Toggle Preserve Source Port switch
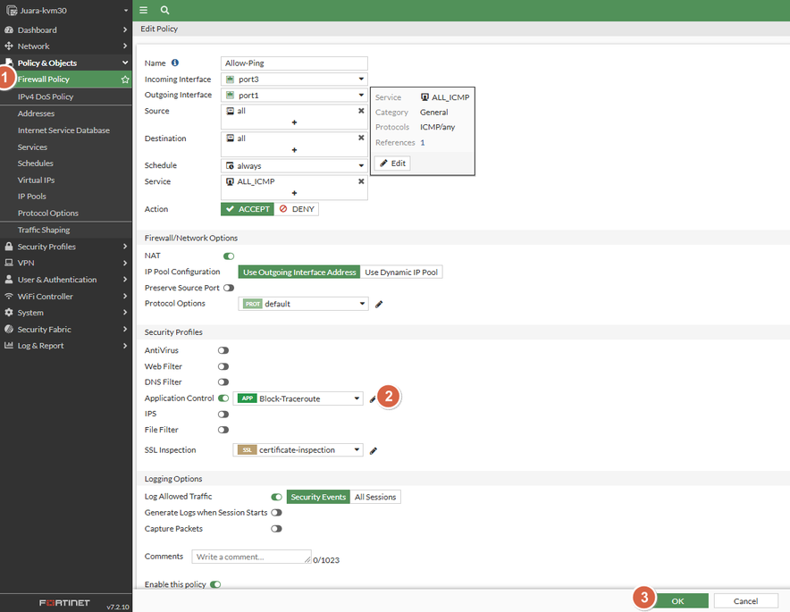The width and height of the screenshot is (790, 612). [229, 288]
